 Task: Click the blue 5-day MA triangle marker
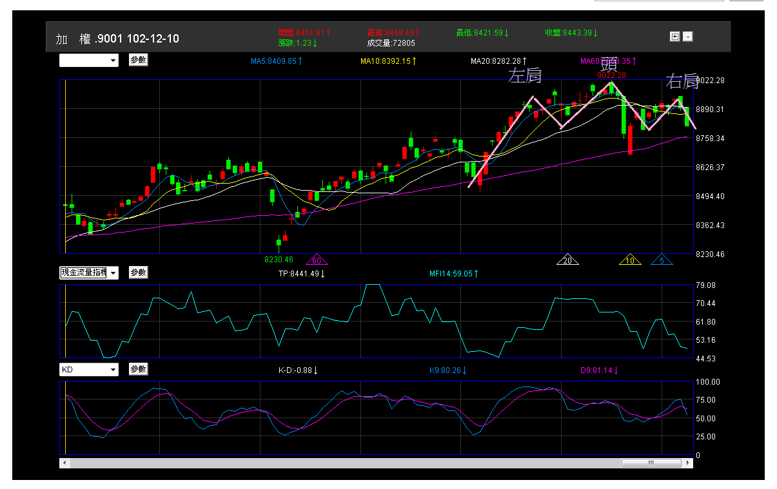pos(662,260)
